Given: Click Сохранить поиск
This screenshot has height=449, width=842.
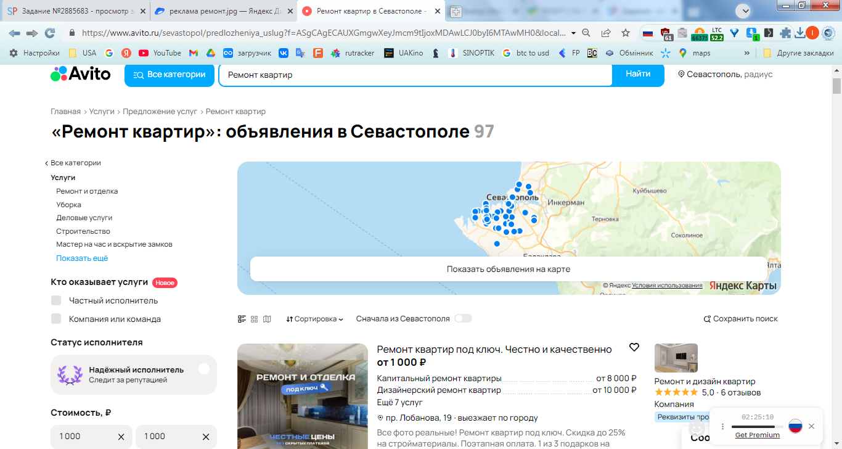Looking at the screenshot, I should [741, 319].
